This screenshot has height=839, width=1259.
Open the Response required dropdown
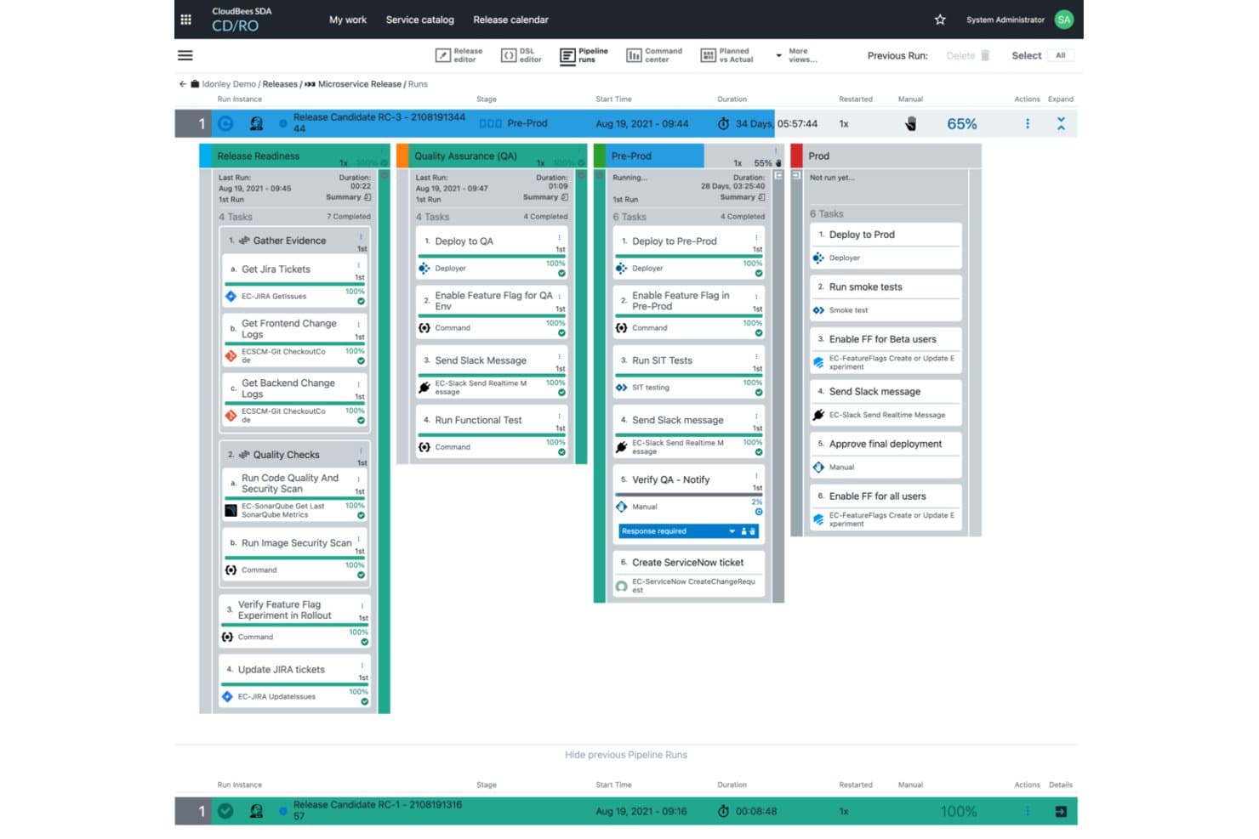(688, 531)
